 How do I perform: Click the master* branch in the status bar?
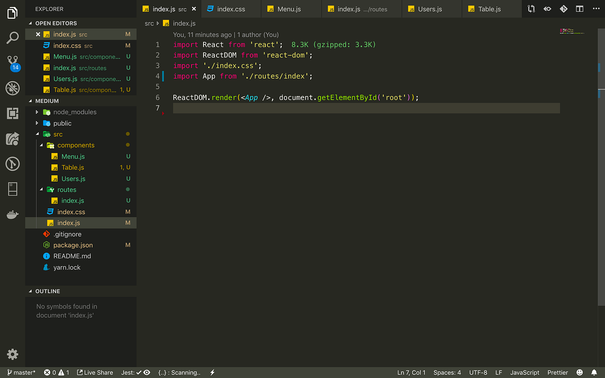20,372
